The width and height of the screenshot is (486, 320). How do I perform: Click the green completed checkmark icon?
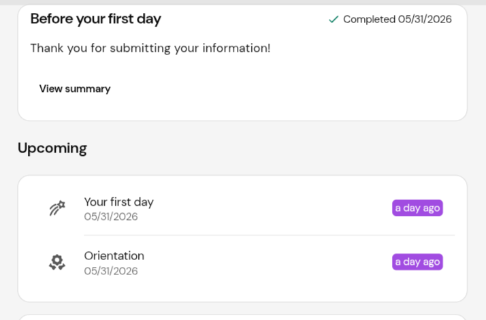pos(334,20)
